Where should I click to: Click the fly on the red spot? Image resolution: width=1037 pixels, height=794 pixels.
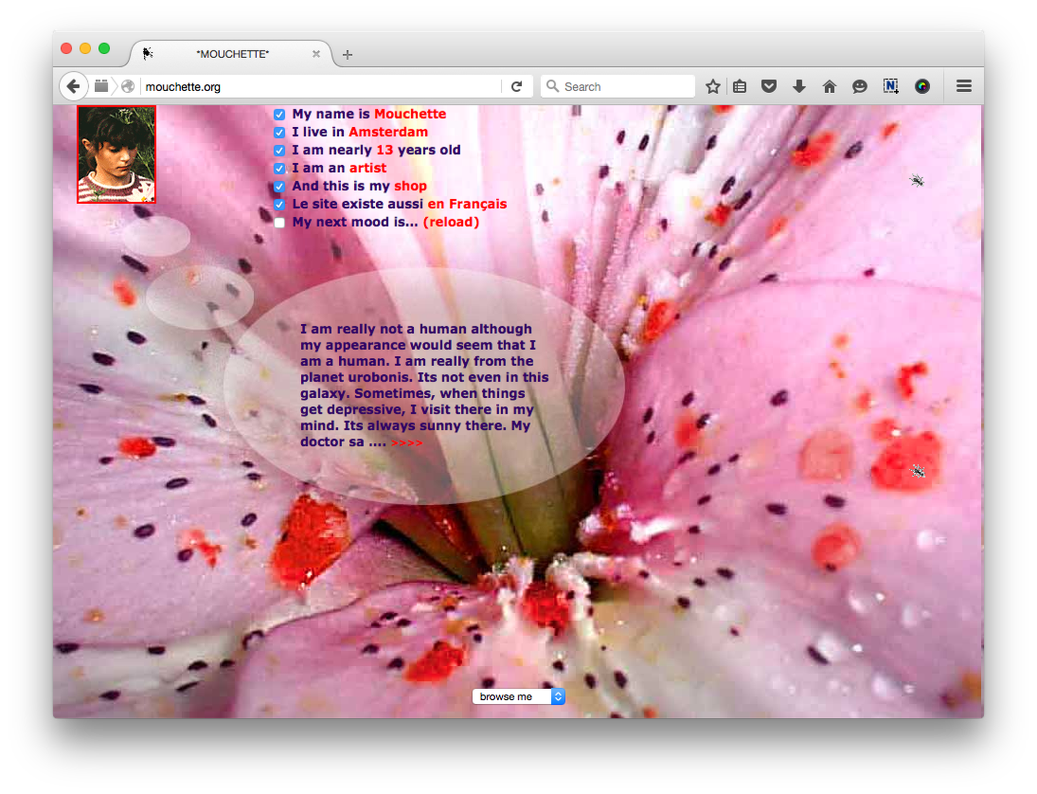pyautogui.click(x=918, y=471)
